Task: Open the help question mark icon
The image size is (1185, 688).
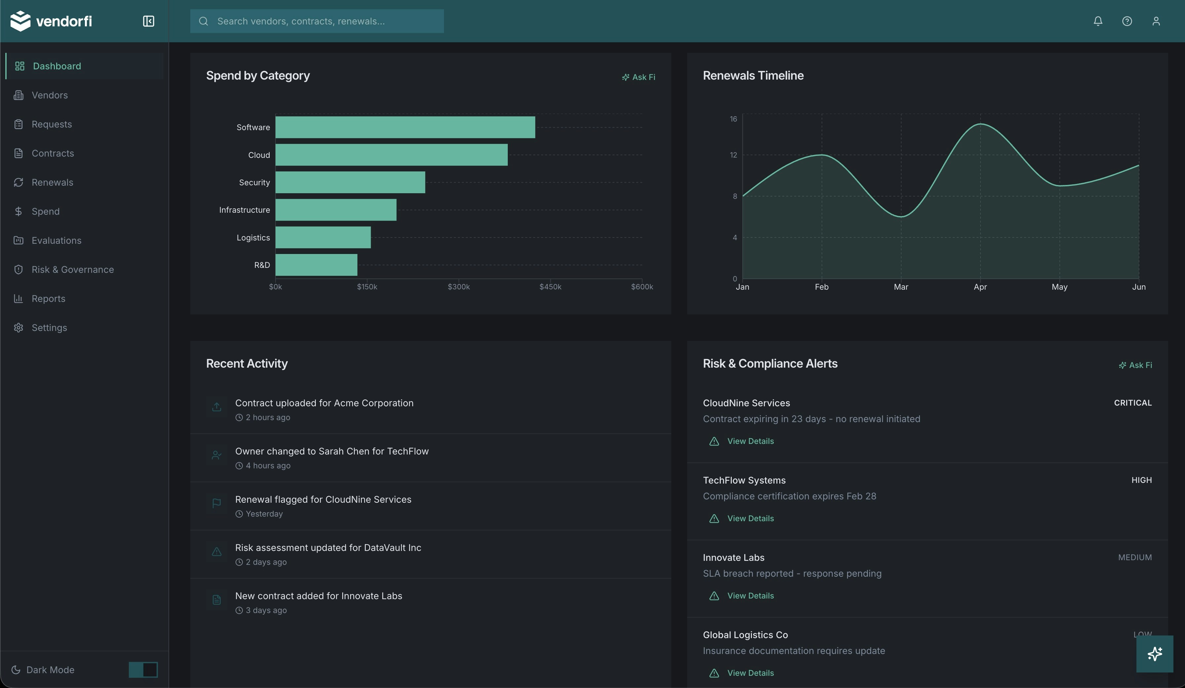Action: tap(1127, 21)
